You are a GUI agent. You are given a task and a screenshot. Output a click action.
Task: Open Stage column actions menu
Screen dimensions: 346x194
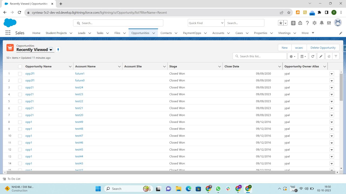219,67
